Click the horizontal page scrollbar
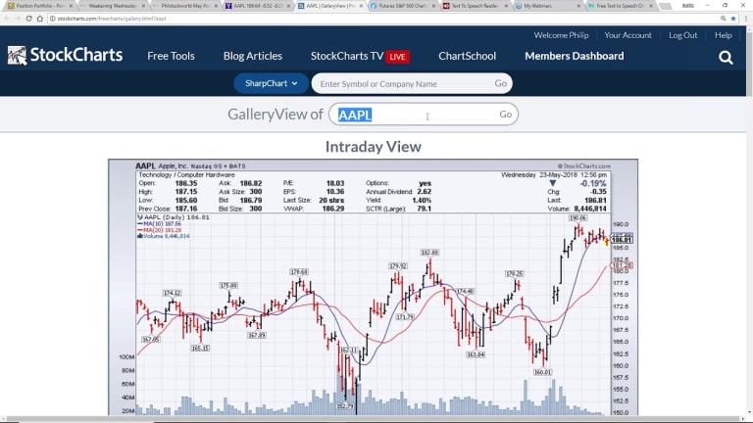Screen dimensions: 753x423 click(373, 420)
